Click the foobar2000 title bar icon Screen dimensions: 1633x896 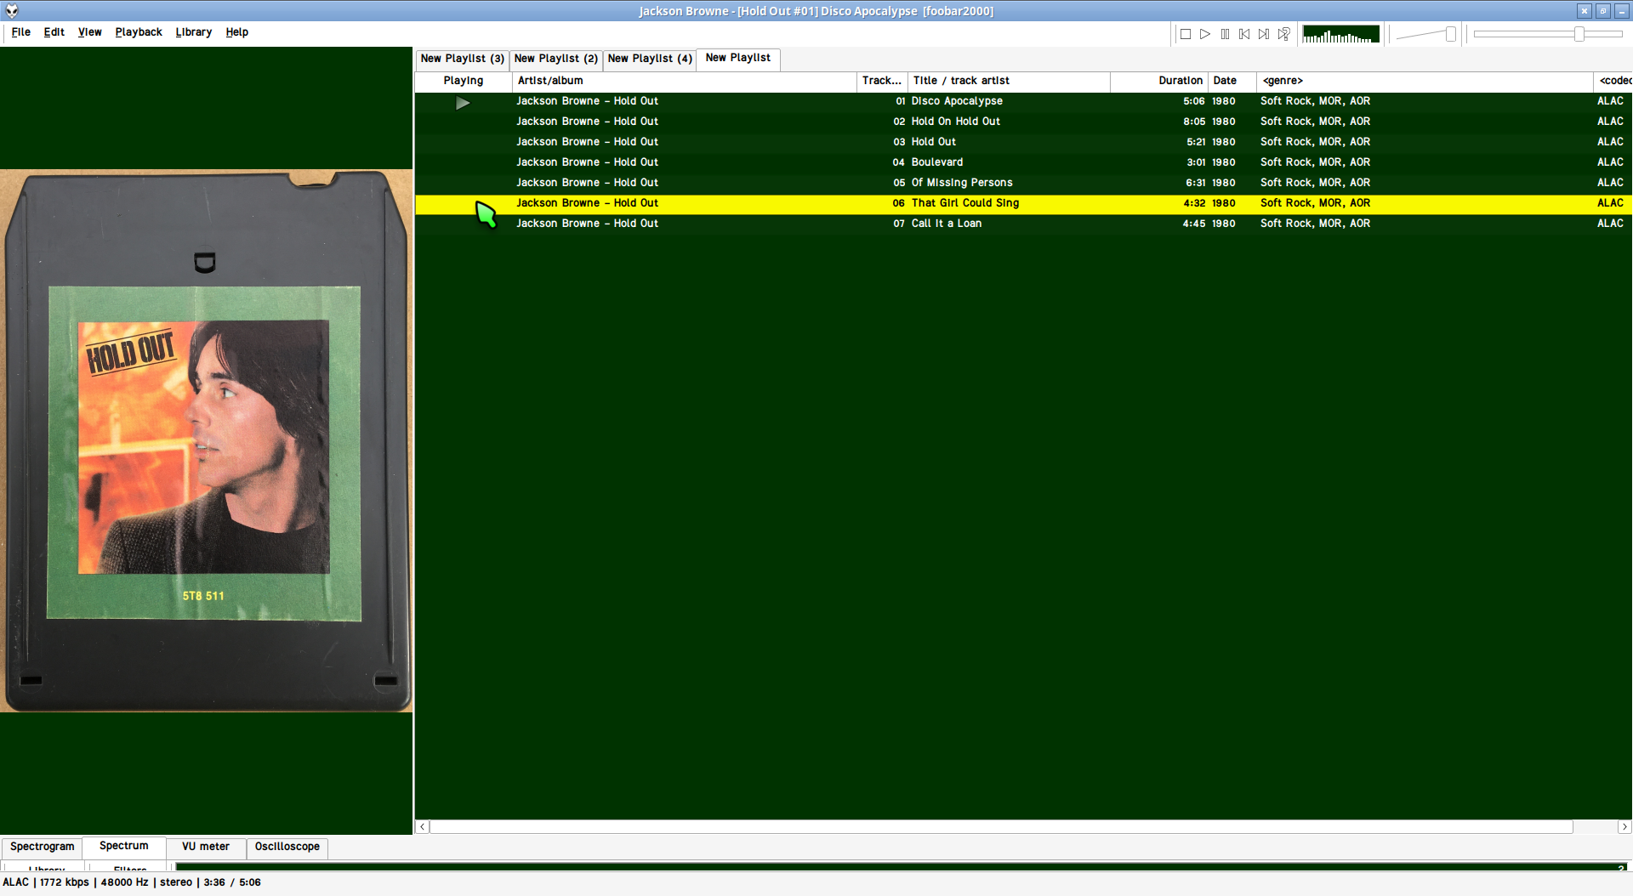click(12, 11)
